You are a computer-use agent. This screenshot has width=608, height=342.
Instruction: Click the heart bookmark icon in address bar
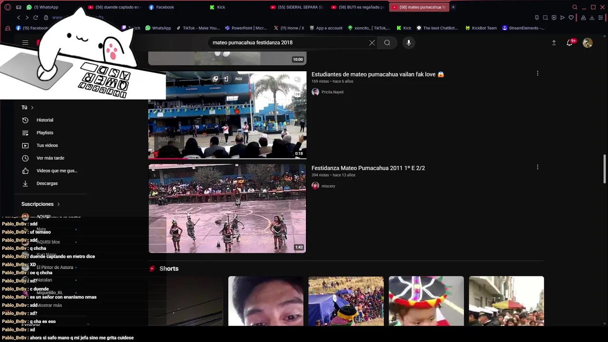click(x=571, y=18)
